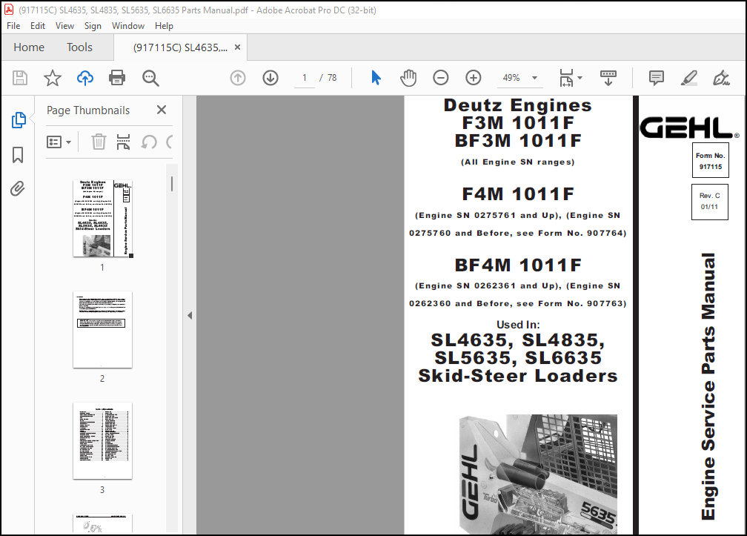Open page thumbnails print pages tool

pos(123,142)
